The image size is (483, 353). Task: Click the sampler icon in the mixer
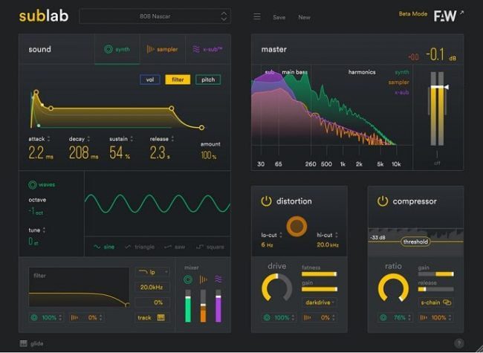click(203, 279)
